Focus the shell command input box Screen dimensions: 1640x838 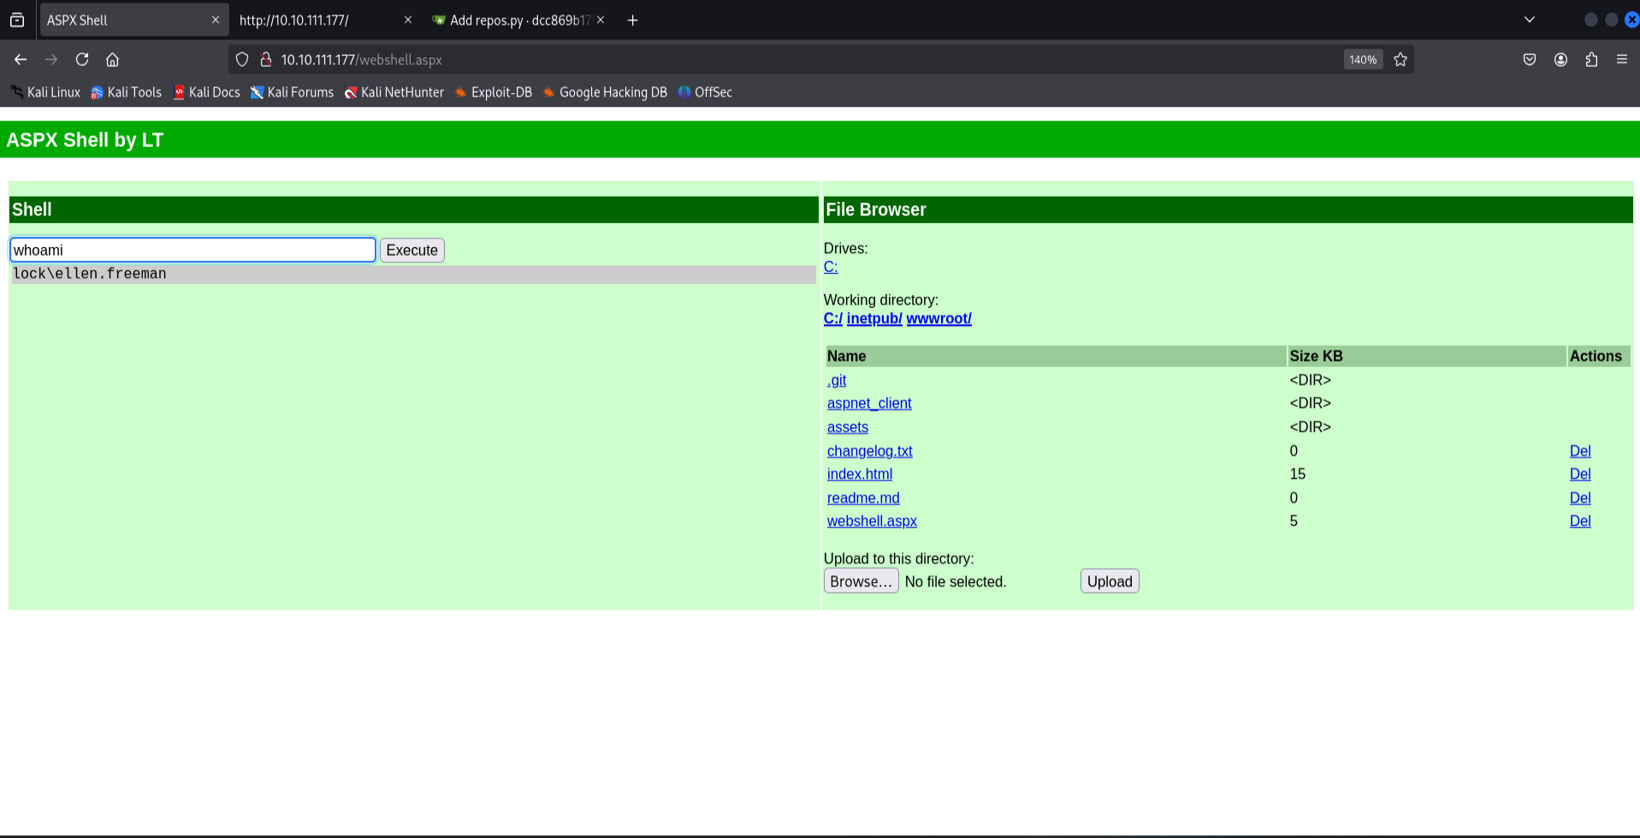(x=192, y=250)
